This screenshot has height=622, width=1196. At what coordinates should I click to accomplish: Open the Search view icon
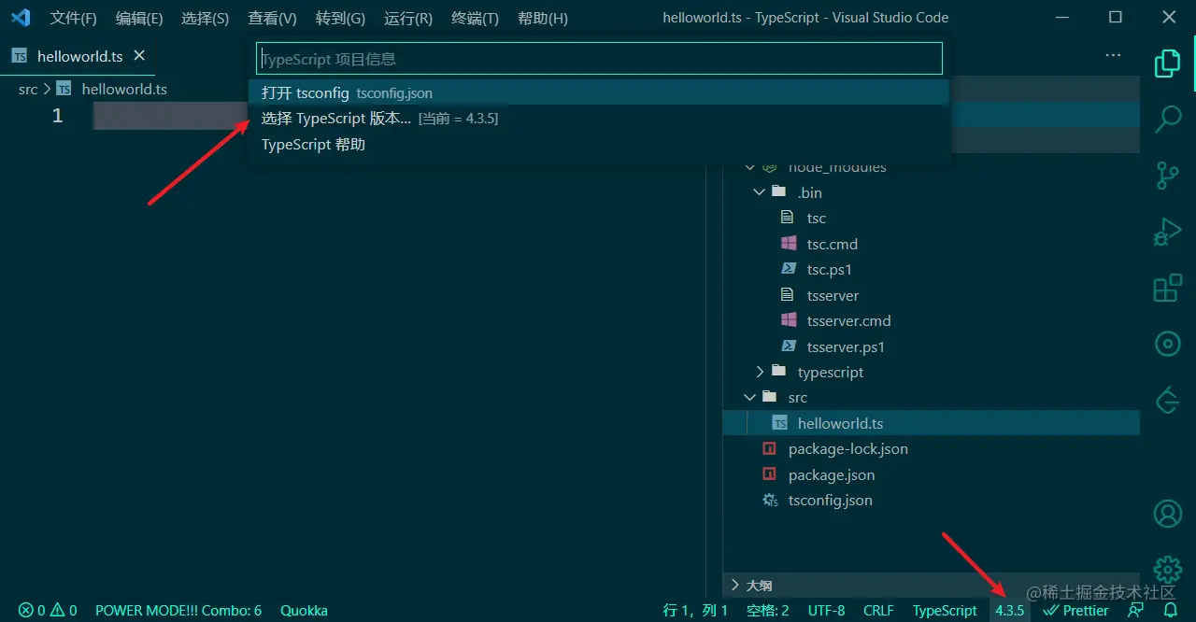1168,120
